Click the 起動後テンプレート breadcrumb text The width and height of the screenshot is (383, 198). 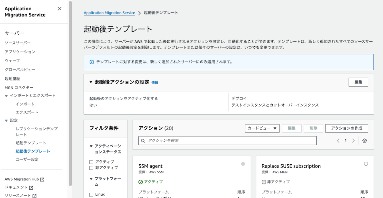pos(161,13)
